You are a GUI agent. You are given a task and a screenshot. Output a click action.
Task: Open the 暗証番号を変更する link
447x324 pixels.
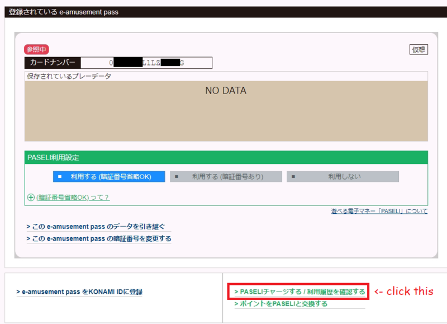point(99,238)
